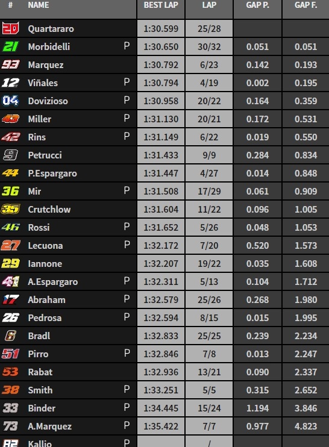This screenshot has width=329, height=447.
Task: Click the NAME column header
Action: 38,5
